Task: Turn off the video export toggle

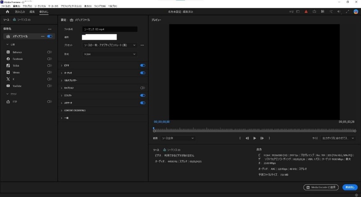Action: pos(143,65)
